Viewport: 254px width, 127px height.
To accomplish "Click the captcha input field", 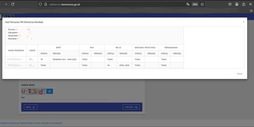I will click(x=66, y=98).
